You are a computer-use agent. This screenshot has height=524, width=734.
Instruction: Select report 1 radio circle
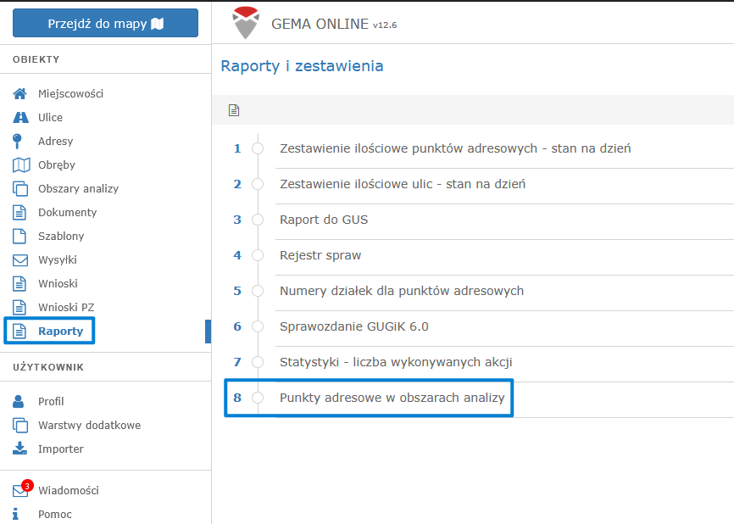258,148
